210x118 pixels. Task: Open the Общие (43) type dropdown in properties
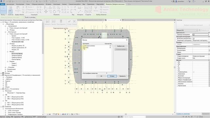coord(187,30)
